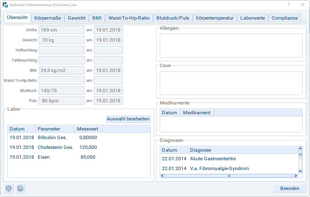The width and height of the screenshot is (310, 197).
Task: Select the Akute Gastroenteritis diagnosis row
Action: (x=213, y=159)
